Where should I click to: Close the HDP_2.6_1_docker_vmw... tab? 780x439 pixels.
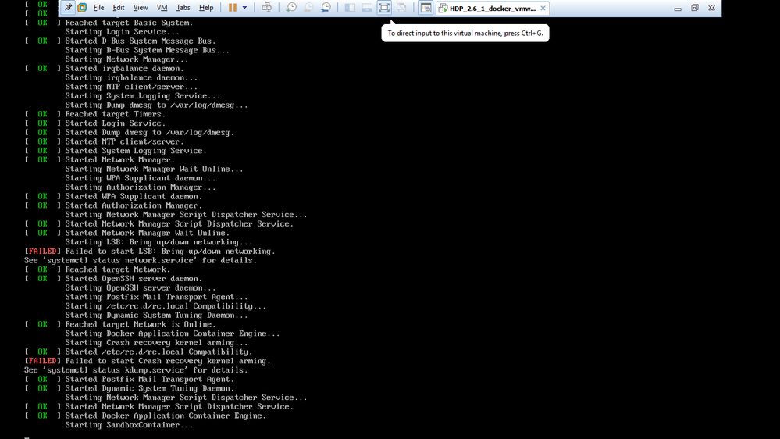point(543,8)
